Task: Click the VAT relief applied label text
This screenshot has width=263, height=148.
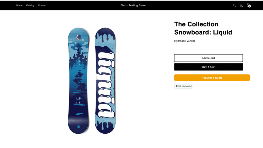Action: click(185, 86)
